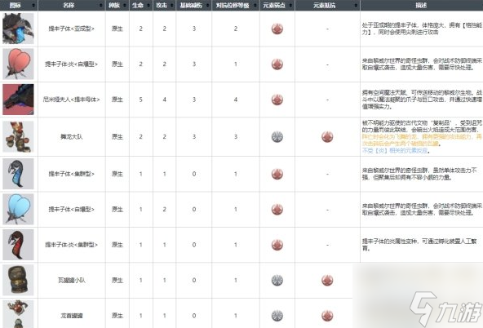Select the name 舞龙大队
Viewport: 483px width, 328px height.
coord(72,137)
